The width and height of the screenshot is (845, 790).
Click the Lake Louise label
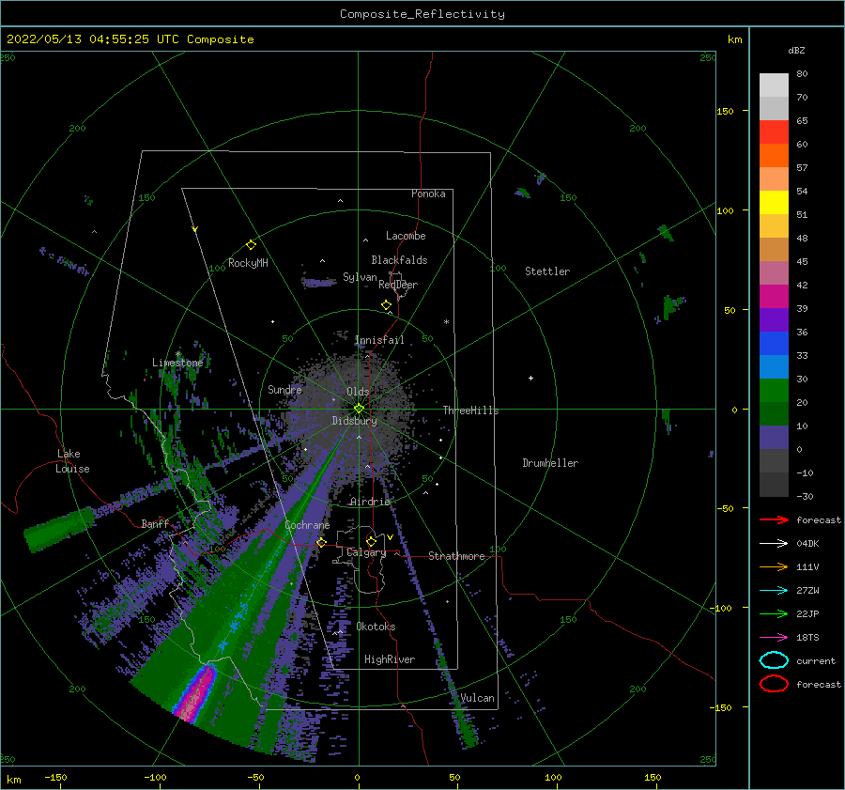click(x=72, y=461)
